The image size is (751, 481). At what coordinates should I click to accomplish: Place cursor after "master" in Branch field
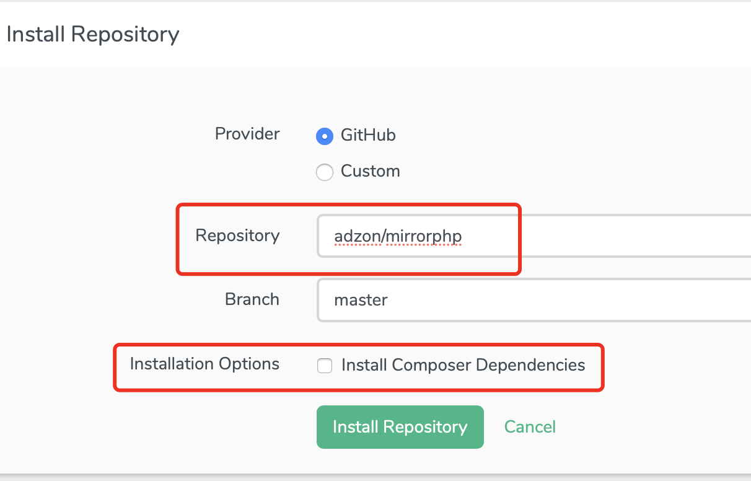389,301
